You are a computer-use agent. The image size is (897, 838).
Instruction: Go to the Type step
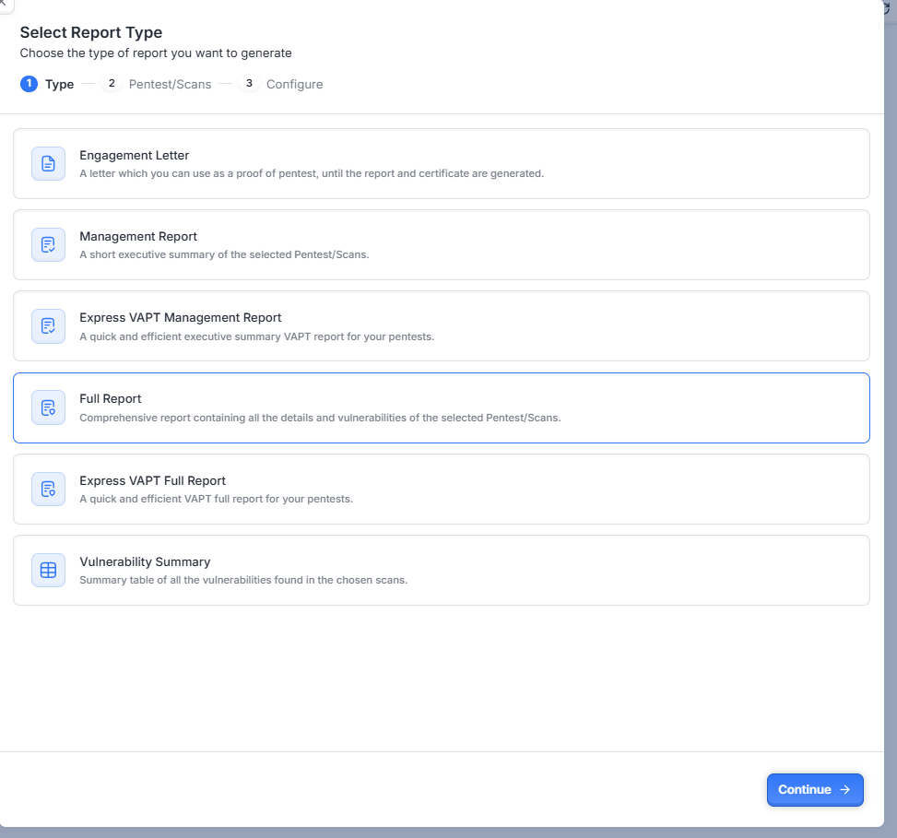60,84
